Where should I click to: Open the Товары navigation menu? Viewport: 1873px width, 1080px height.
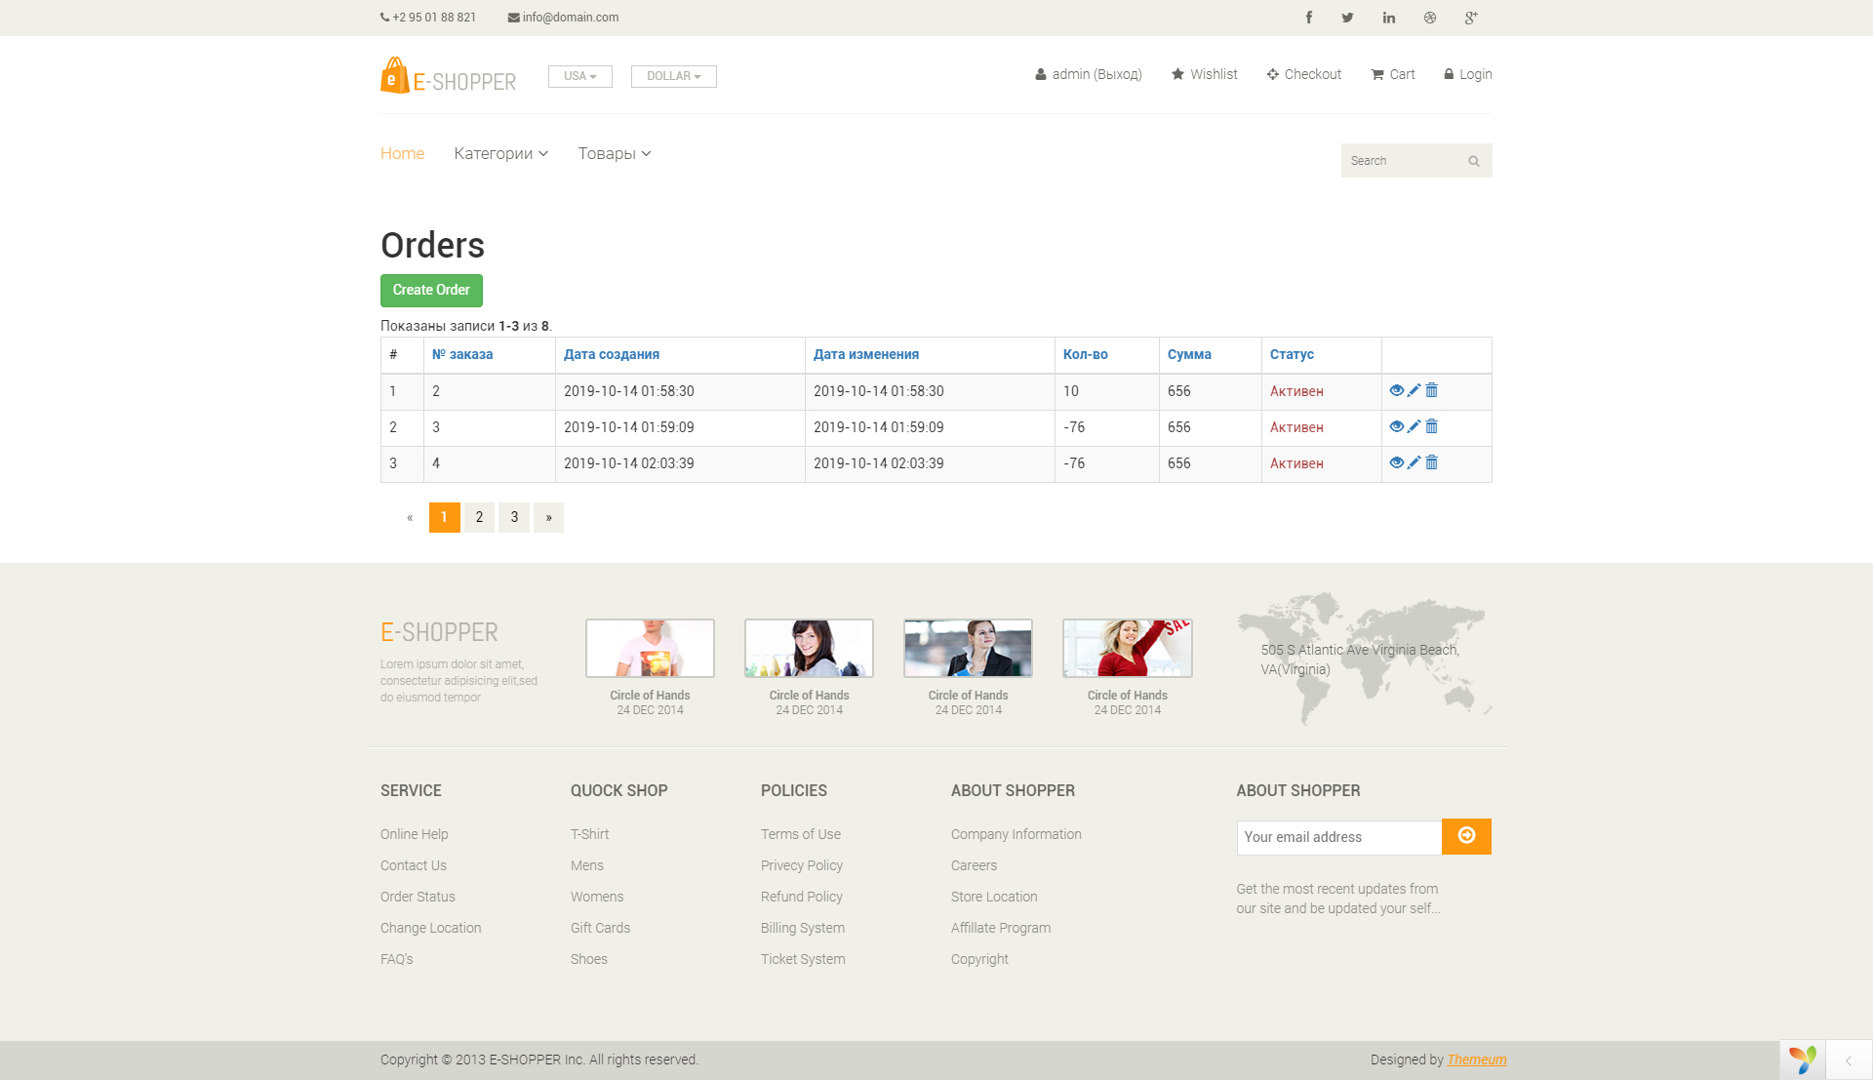(x=614, y=153)
